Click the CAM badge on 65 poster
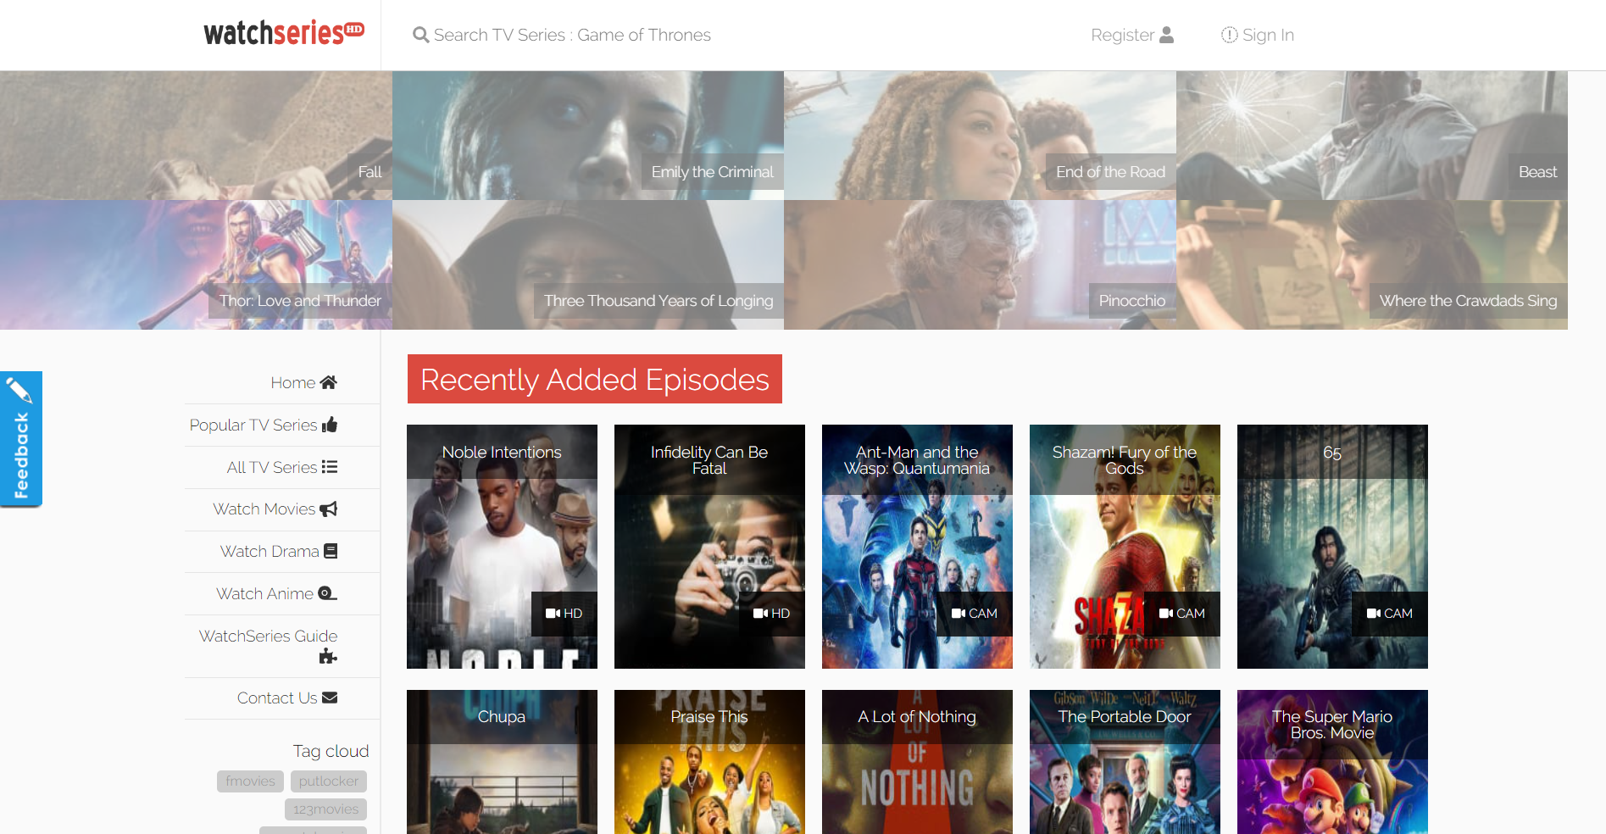The image size is (1606, 834). tap(1390, 614)
